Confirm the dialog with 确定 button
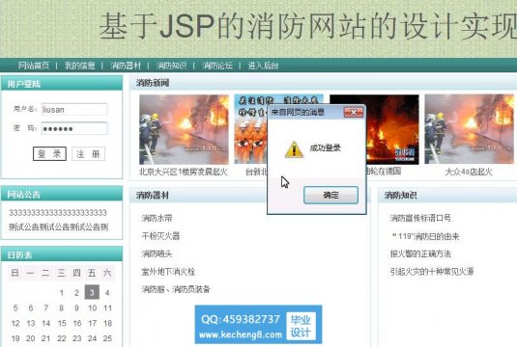The image size is (517, 347). tap(330, 195)
